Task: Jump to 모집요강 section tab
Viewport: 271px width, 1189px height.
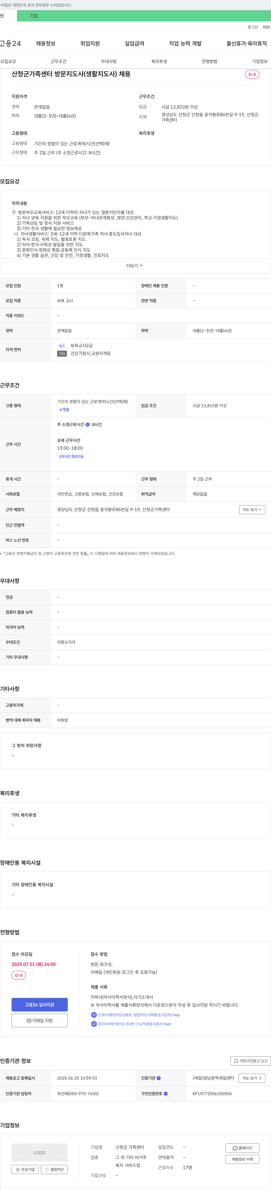Action: coord(8,61)
